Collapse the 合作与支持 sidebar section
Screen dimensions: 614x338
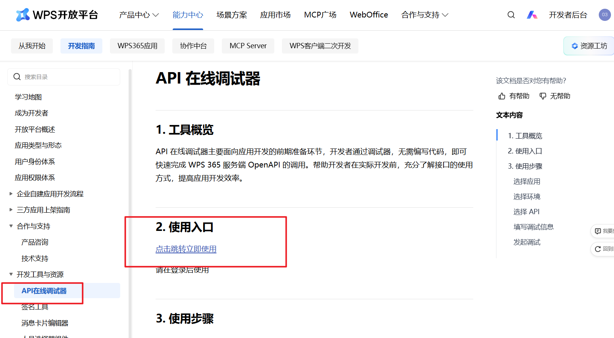pyautogui.click(x=11, y=226)
